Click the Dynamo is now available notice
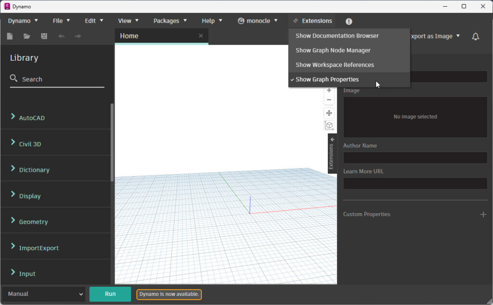 coord(169,294)
